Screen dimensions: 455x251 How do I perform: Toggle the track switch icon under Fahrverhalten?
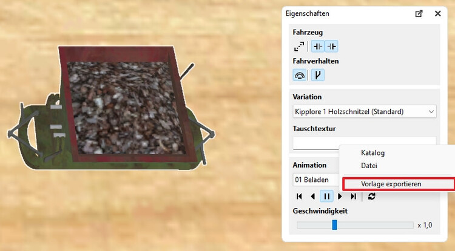(318, 75)
